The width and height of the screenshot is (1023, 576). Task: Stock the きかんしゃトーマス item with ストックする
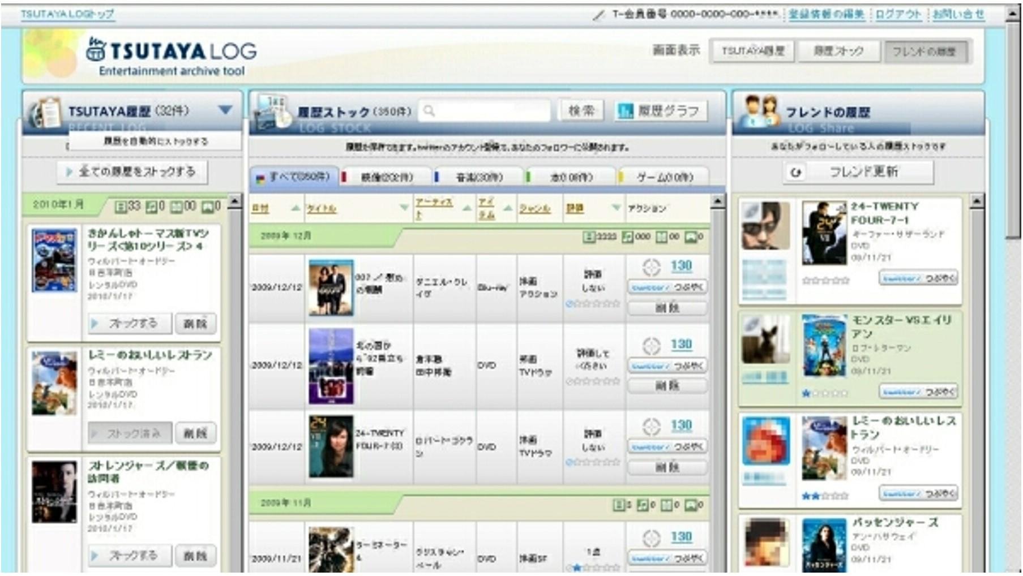click(130, 323)
